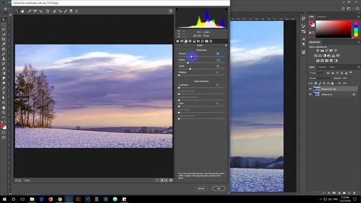Open the layer style fx menu
The height and width of the screenshot is (203, 361).
329,193
